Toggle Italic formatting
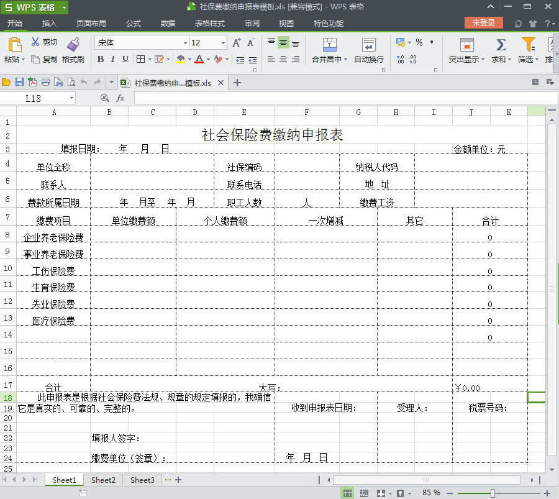Image resolution: width=559 pixels, height=499 pixels. pos(112,59)
